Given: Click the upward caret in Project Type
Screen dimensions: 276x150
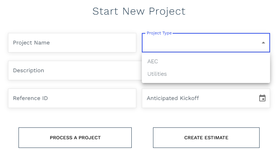Looking at the screenshot, I should coord(263,43).
